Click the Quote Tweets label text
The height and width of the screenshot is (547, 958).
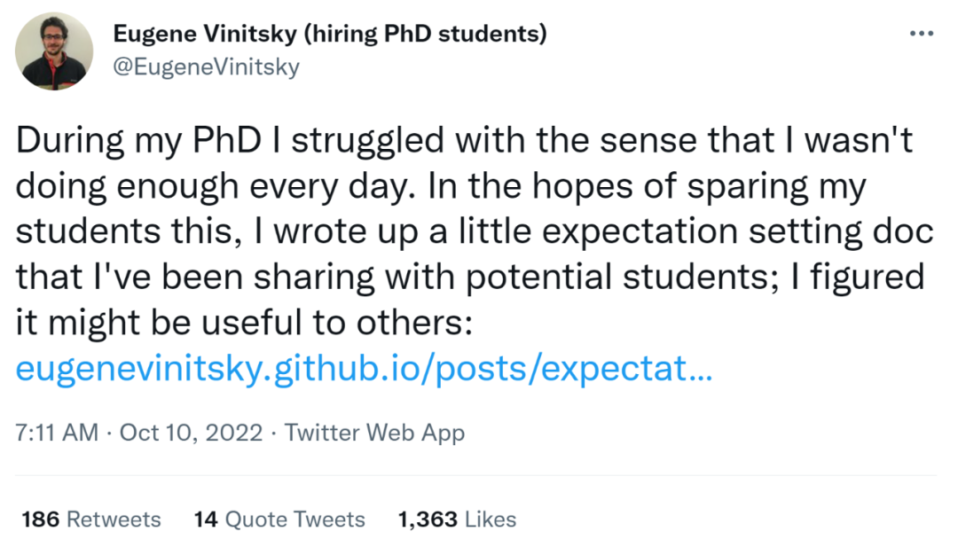click(295, 519)
